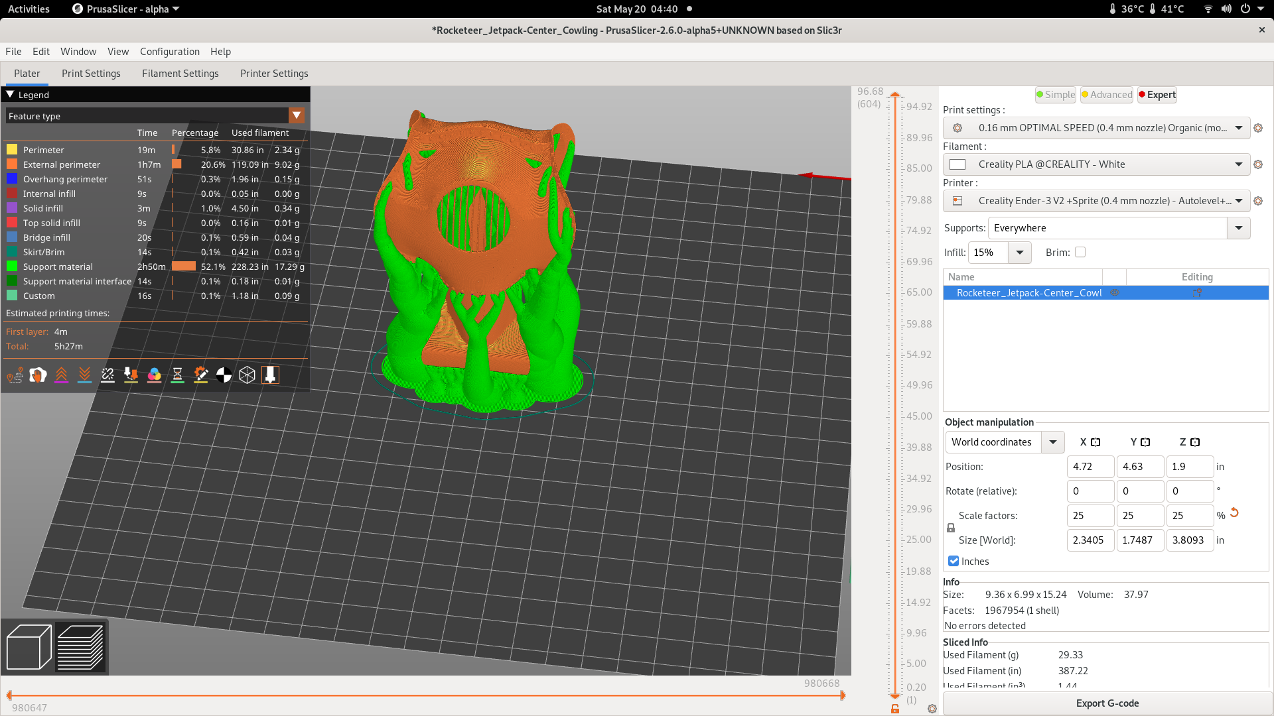
Task: Click the object's editing supports icon
Action: click(x=1197, y=293)
